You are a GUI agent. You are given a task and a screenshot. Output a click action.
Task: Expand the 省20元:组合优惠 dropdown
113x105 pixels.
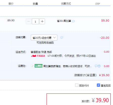pos(44,38)
